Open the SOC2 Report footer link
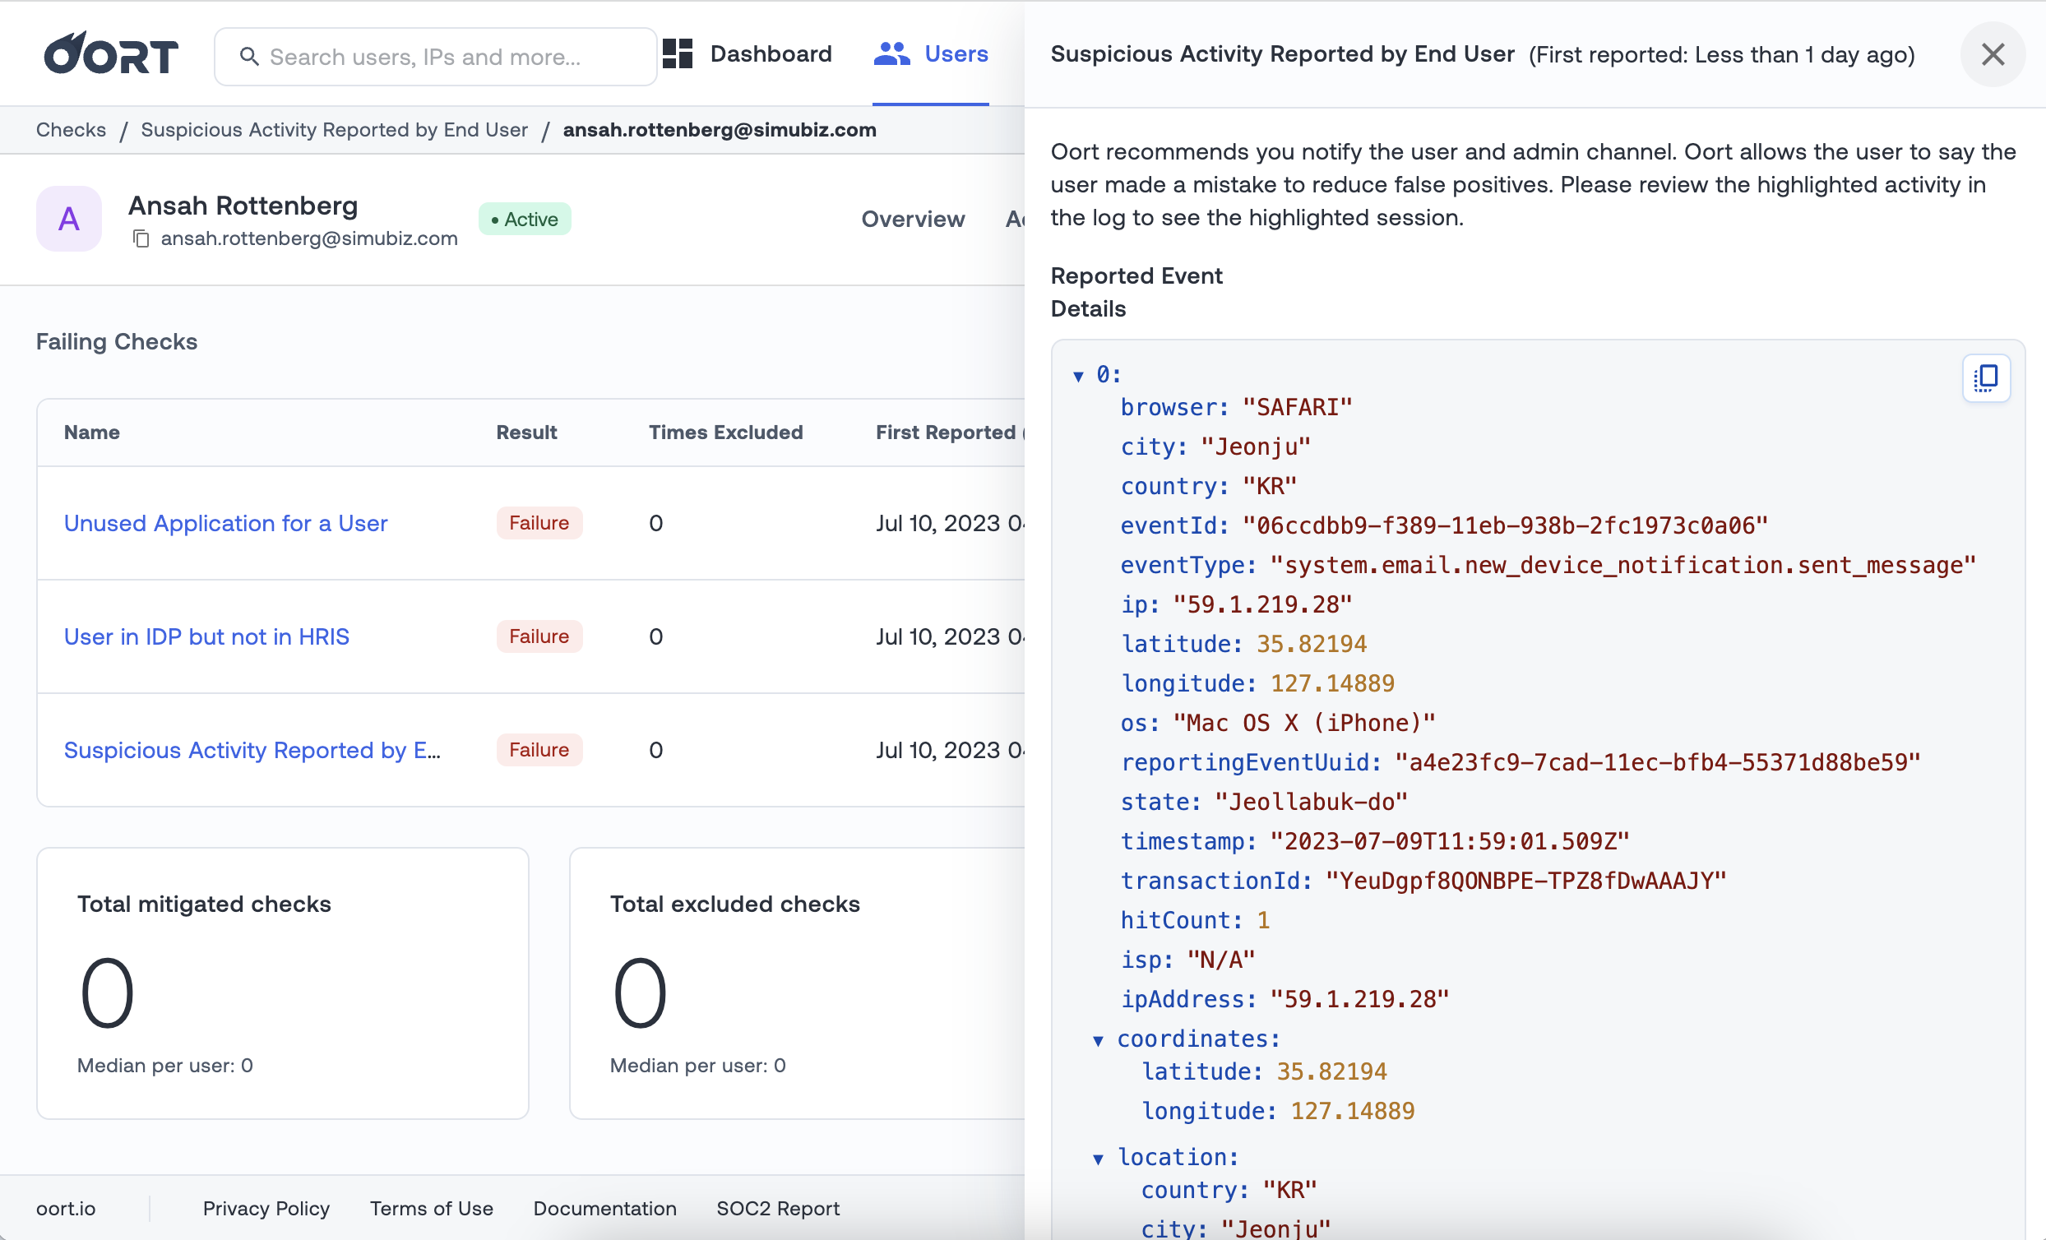The width and height of the screenshot is (2046, 1240). point(778,1209)
